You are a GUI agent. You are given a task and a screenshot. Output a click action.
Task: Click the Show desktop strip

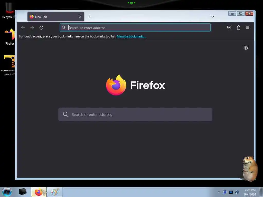point(261,192)
